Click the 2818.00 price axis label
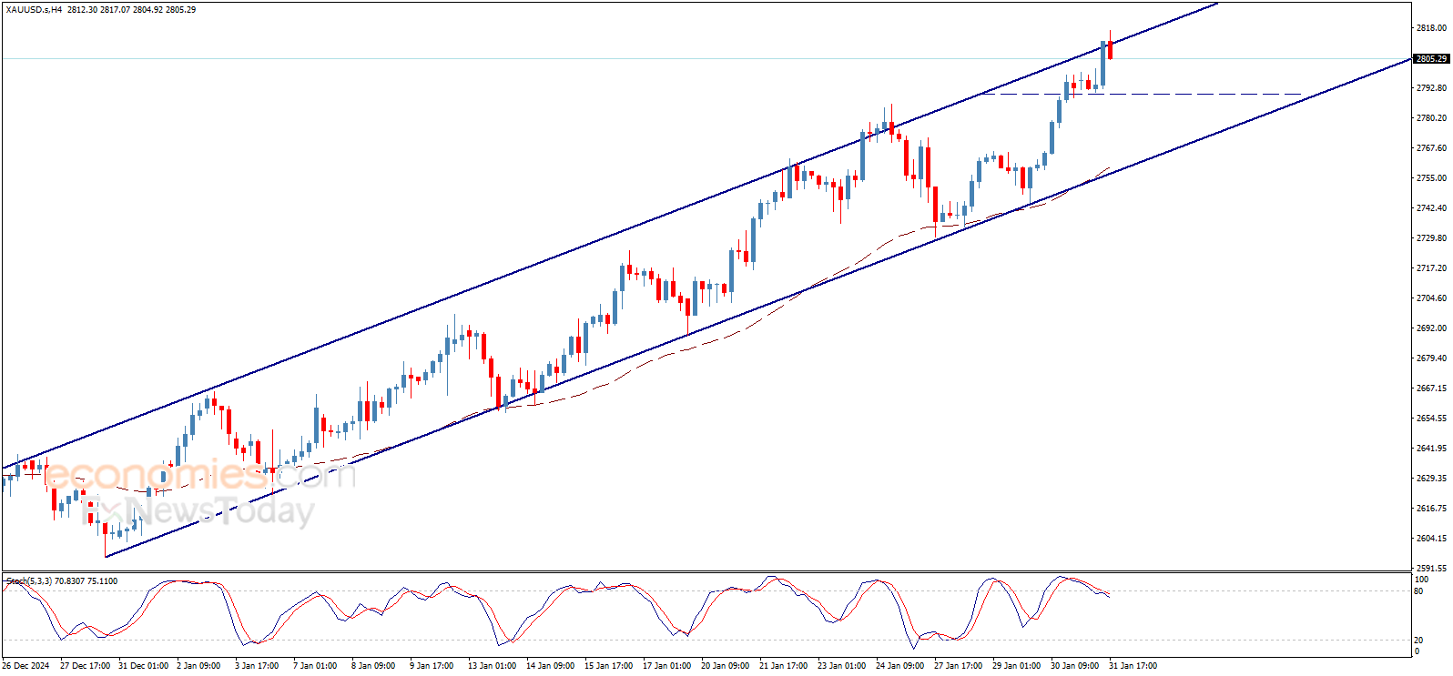 1431,28
